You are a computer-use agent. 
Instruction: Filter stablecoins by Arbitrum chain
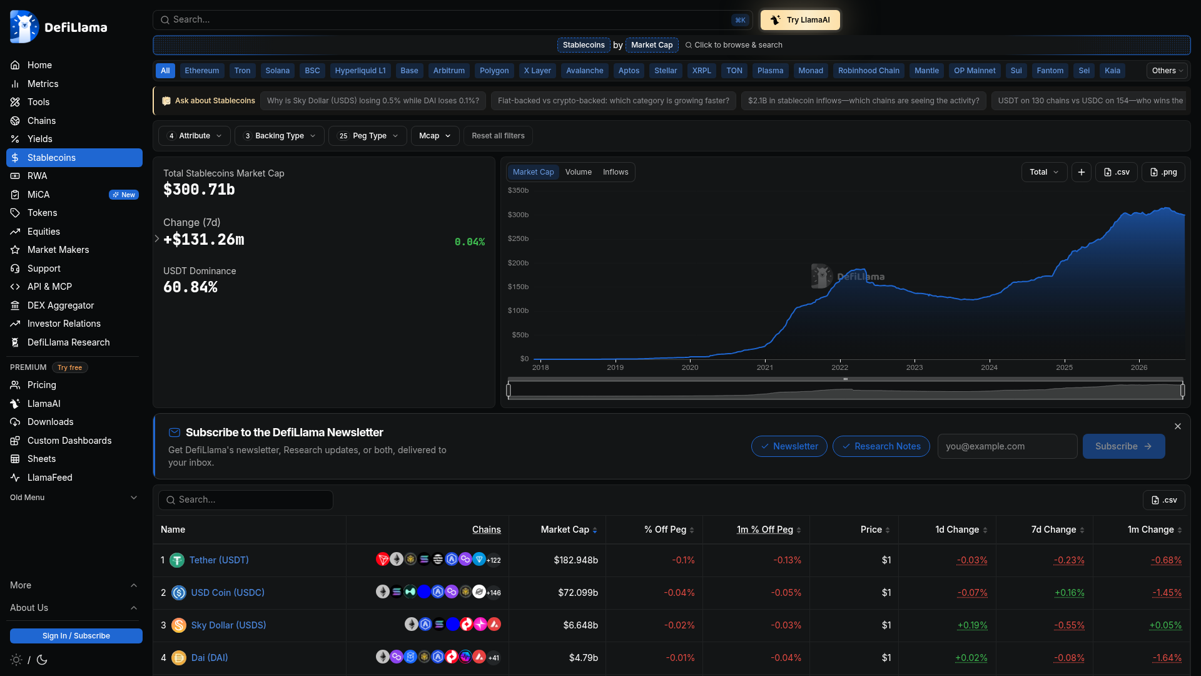[449, 71]
